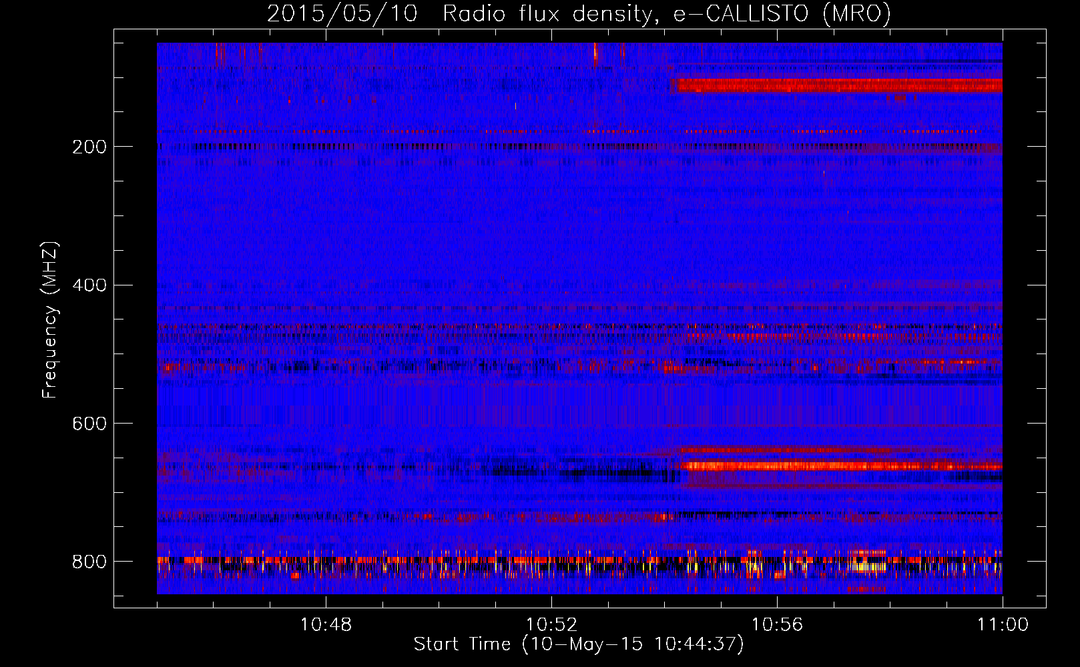
Task: Click the plot title mentioning e-CALLISTO (MRO)
Action: pos(579,13)
